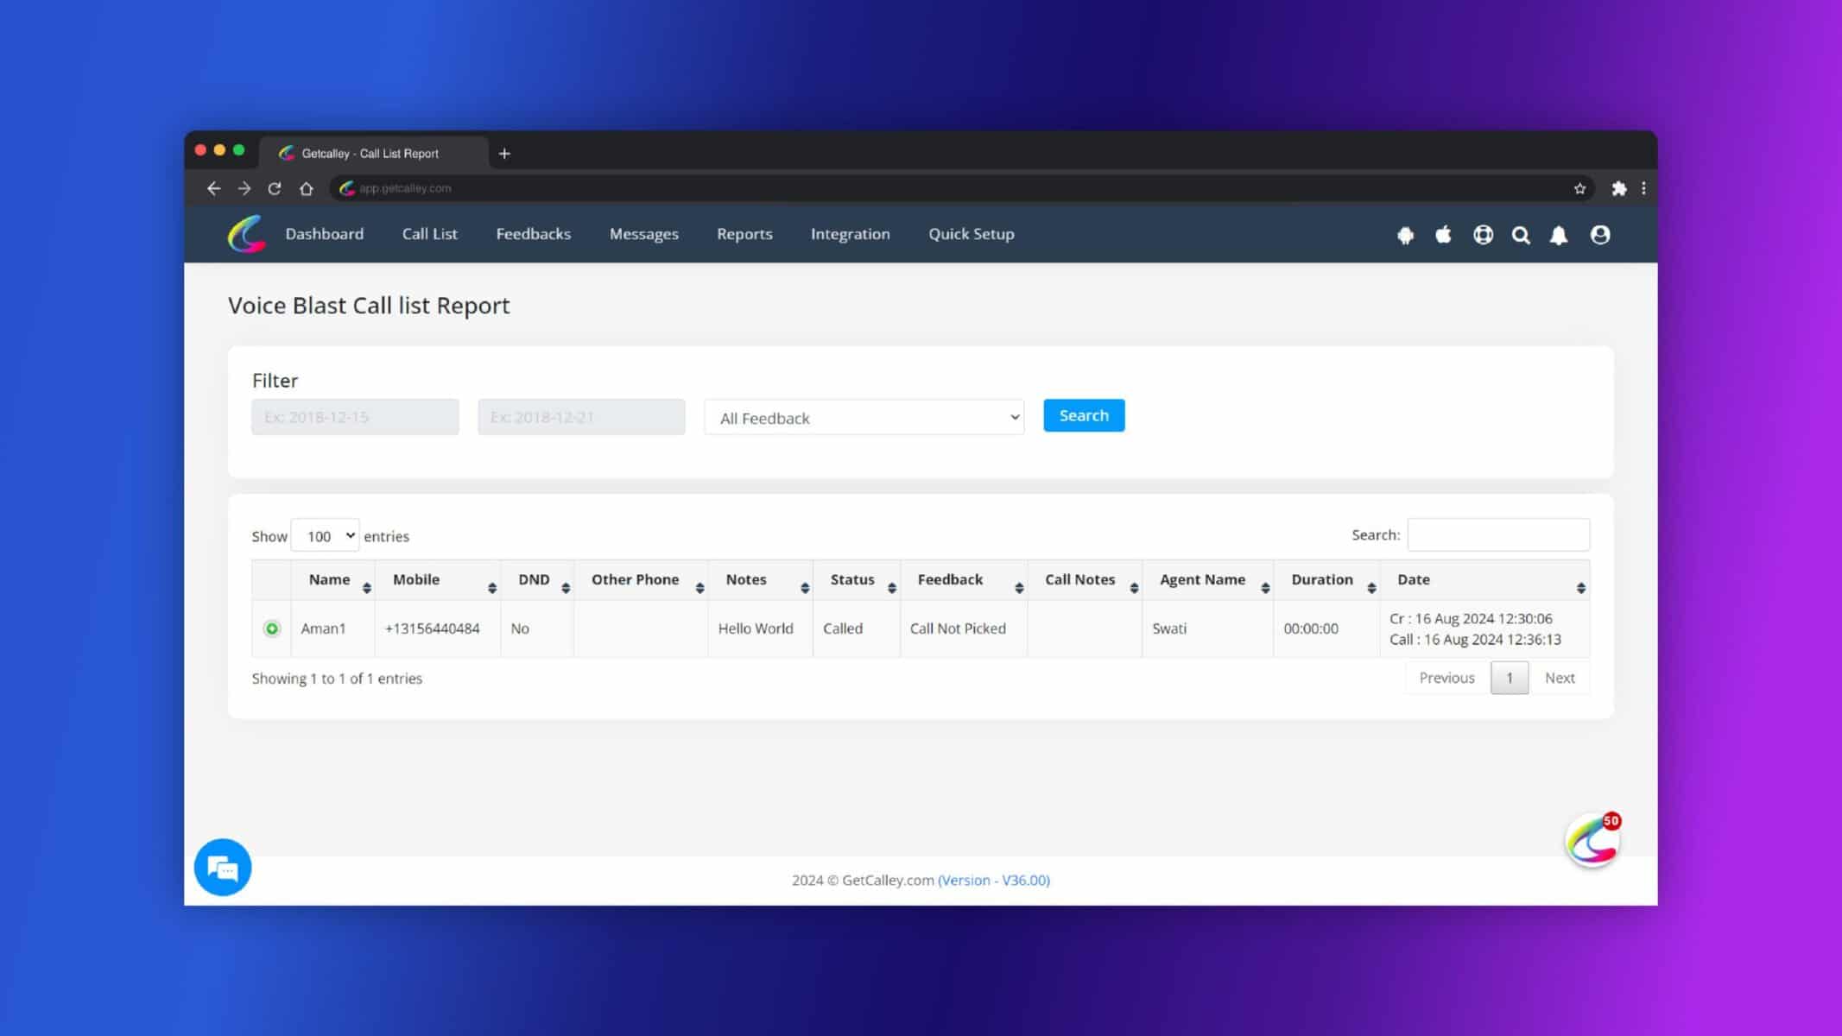Click the end date filter input field
Viewport: 1842px width, 1036px height.
point(580,416)
